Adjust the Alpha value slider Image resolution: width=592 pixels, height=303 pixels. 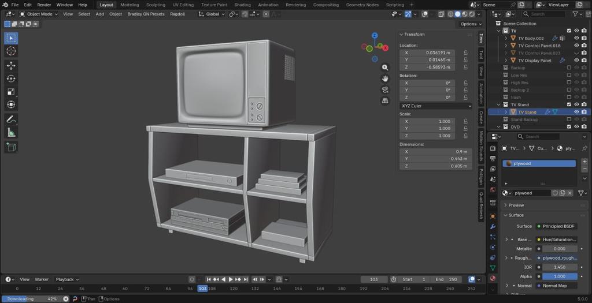[560, 276]
